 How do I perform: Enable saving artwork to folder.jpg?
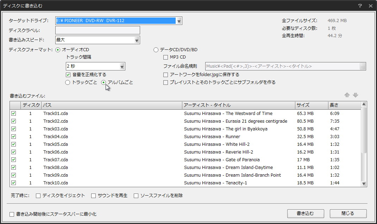pos(165,75)
